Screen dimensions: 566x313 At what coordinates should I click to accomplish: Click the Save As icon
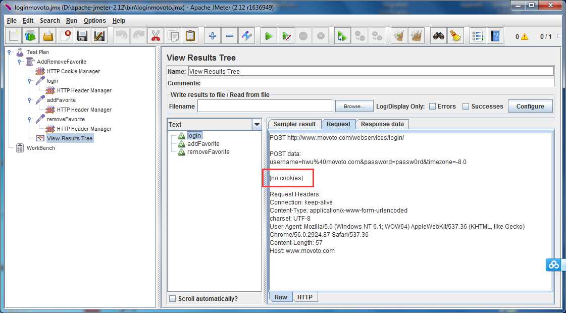[x=99, y=36]
